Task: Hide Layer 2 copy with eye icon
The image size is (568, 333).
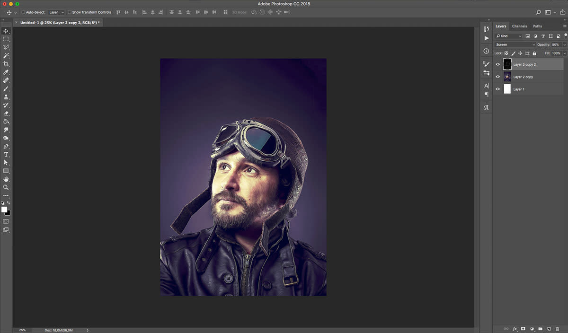Action: click(x=497, y=77)
